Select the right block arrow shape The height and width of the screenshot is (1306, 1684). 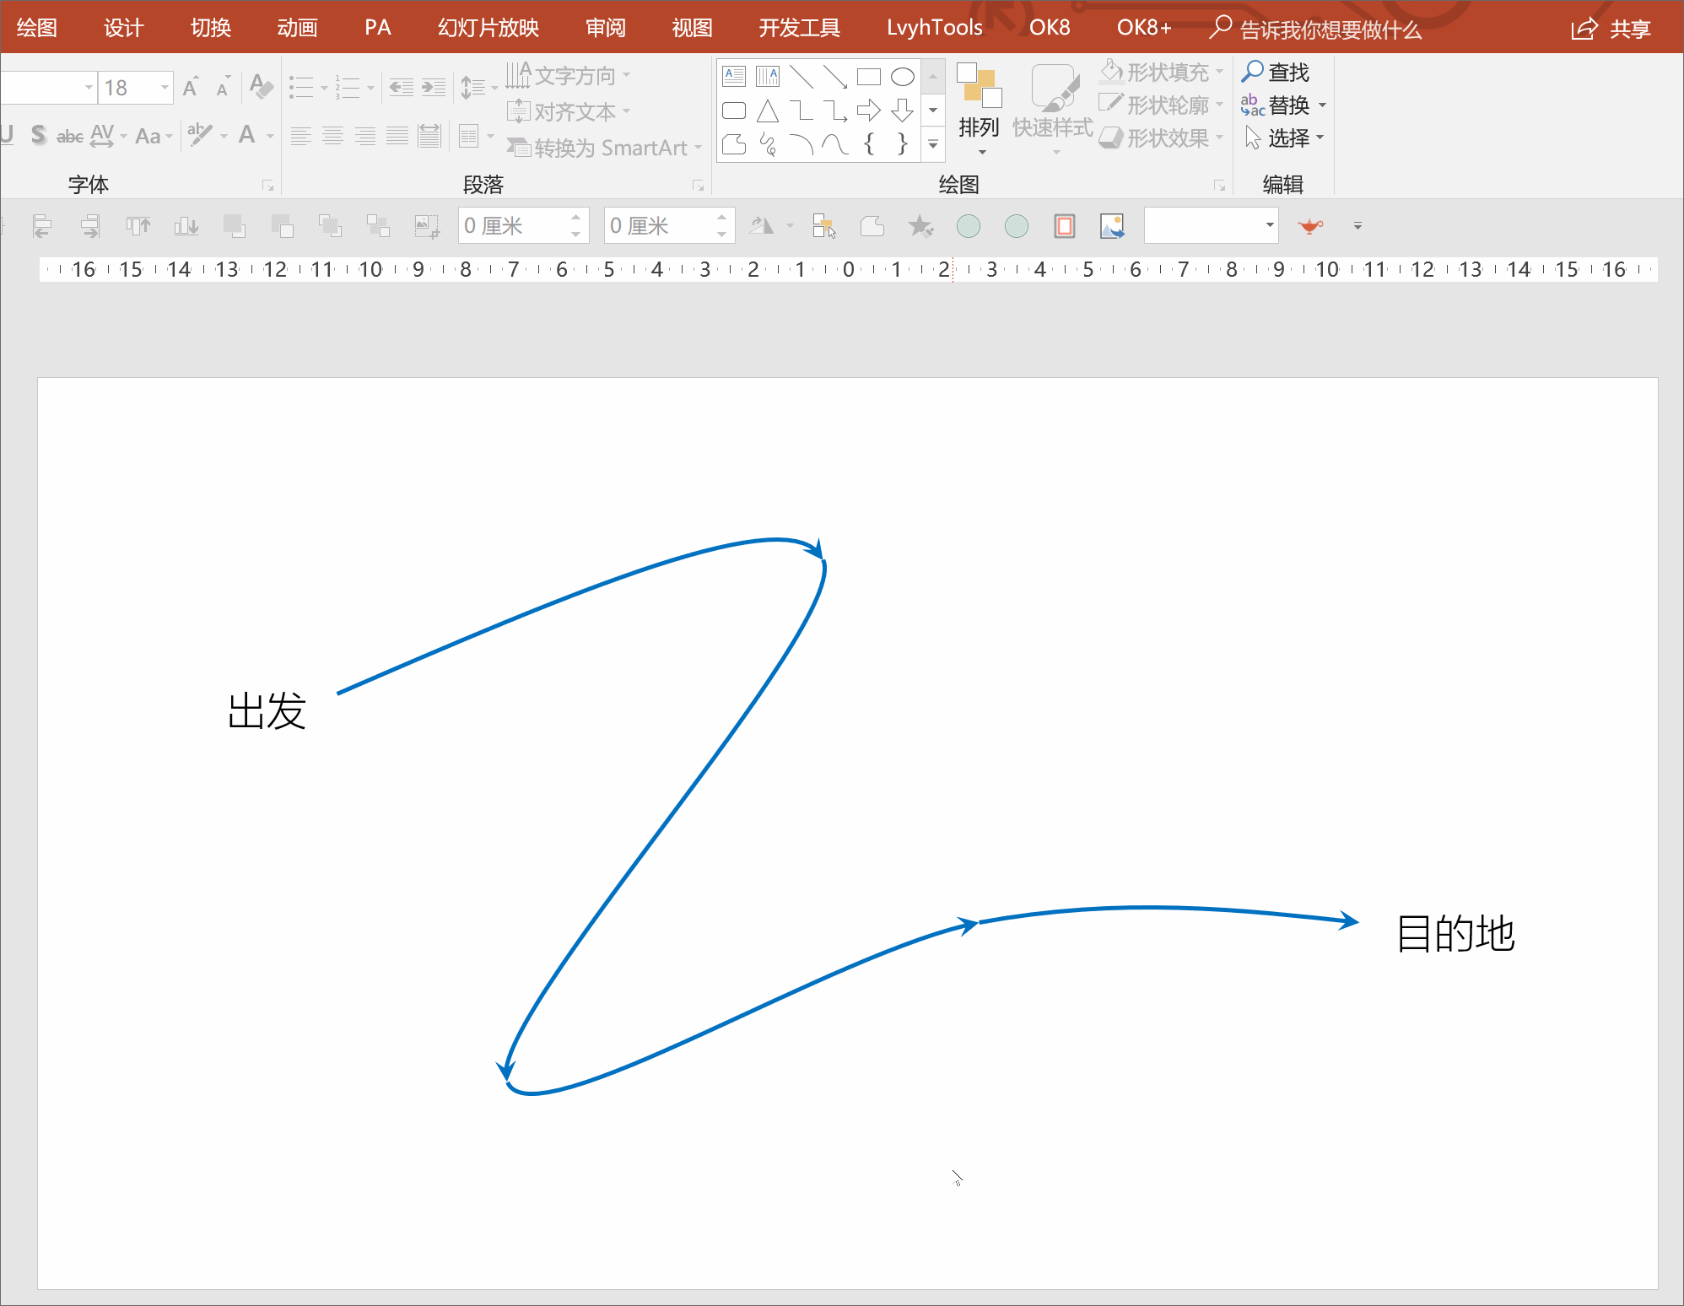pyautogui.click(x=868, y=111)
